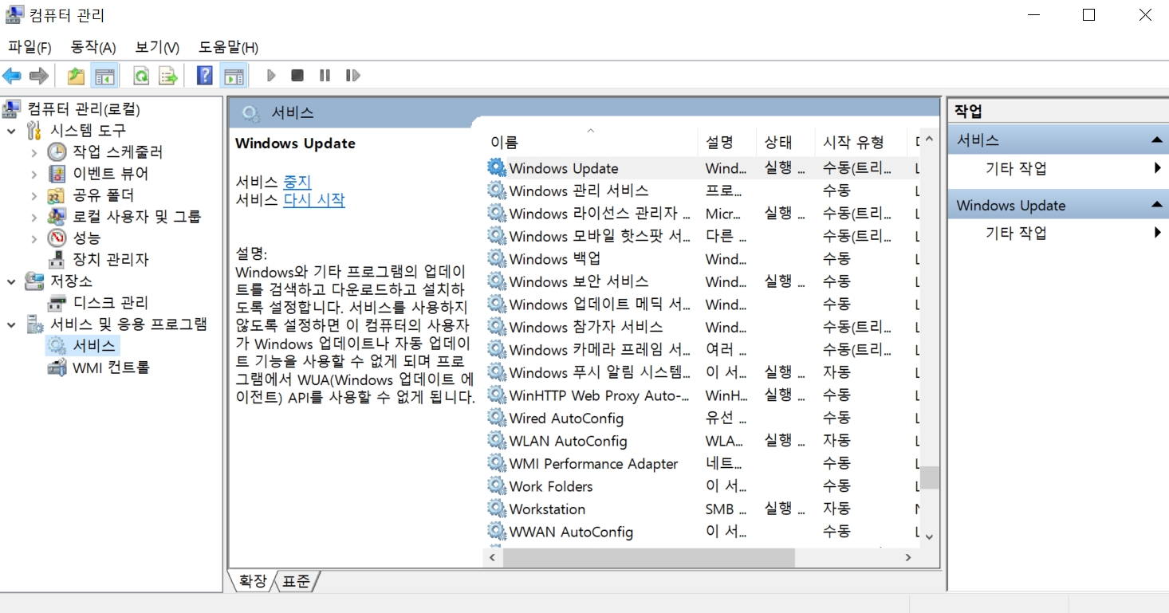Image resolution: width=1169 pixels, height=613 pixels.
Task: Click the 다시 시작 service link
Action: point(314,199)
